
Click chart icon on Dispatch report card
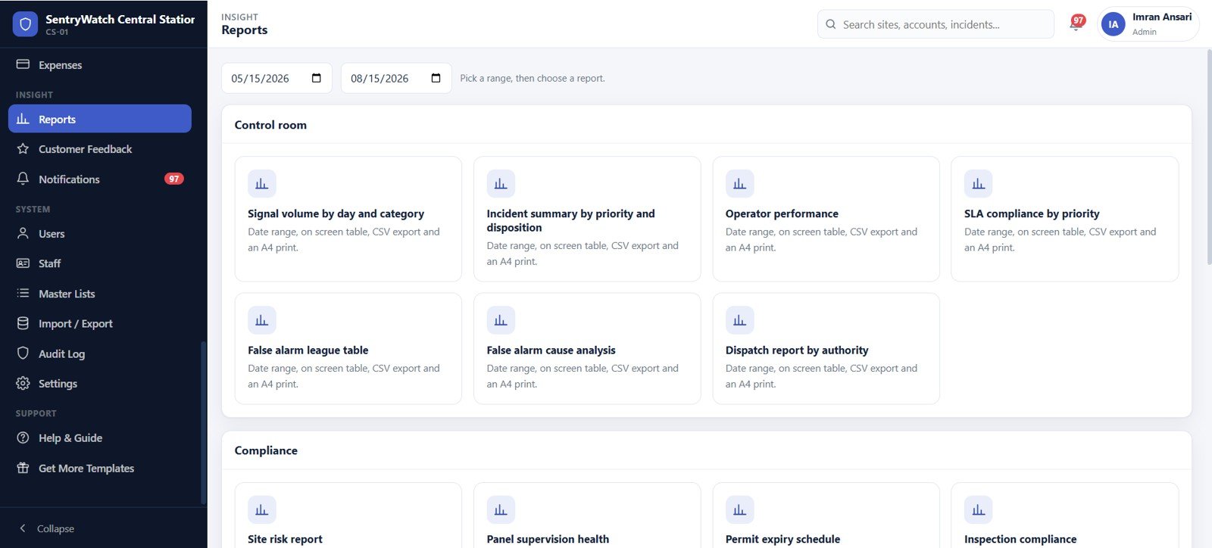click(740, 320)
